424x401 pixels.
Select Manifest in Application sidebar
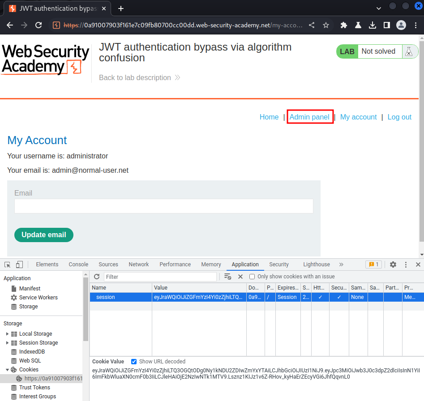30,289
